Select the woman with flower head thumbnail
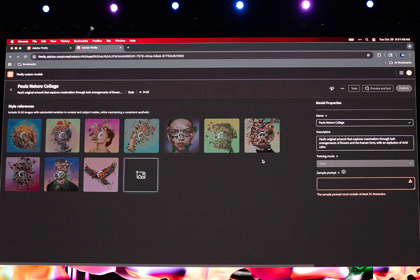 [102, 135]
